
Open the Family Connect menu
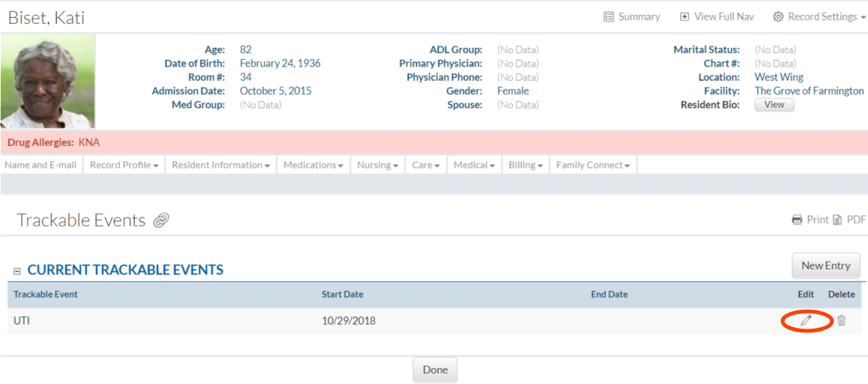pyautogui.click(x=592, y=165)
